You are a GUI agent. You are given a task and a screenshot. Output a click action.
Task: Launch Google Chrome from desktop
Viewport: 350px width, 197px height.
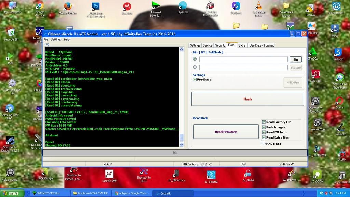pos(40,9)
